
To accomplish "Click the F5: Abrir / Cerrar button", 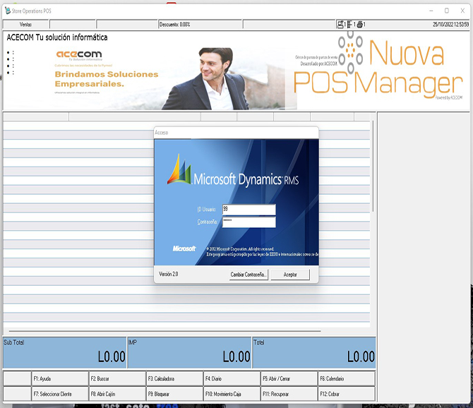I will (289, 379).
